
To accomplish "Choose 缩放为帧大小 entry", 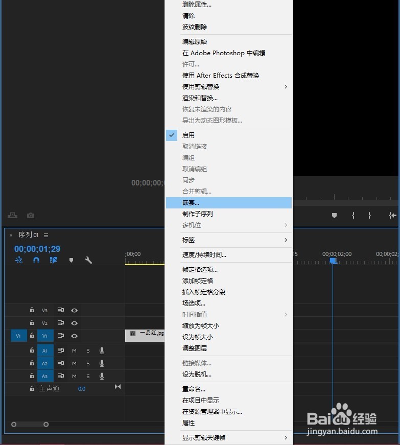I will 229,326.
